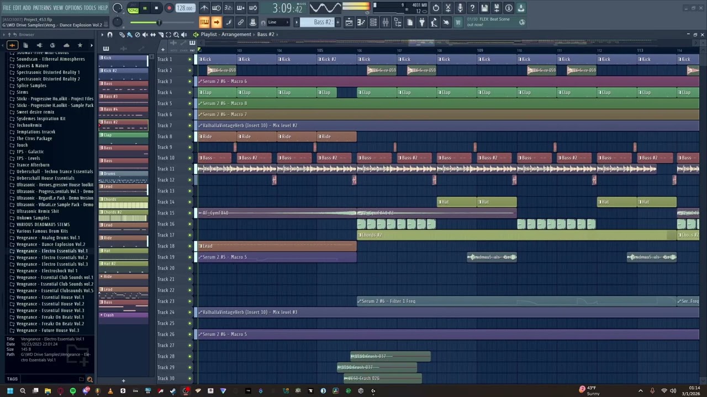Mute Track 1 with its green light
The height and width of the screenshot is (397, 707).
[190, 59]
